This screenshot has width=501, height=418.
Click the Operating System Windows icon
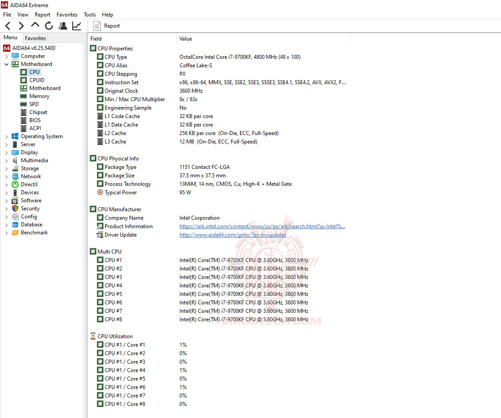pos(15,136)
